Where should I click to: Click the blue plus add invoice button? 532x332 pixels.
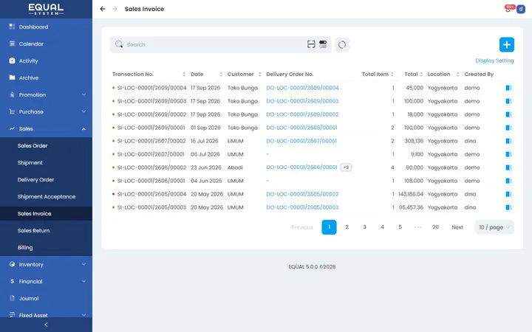pyautogui.click(x=507, y=44)
